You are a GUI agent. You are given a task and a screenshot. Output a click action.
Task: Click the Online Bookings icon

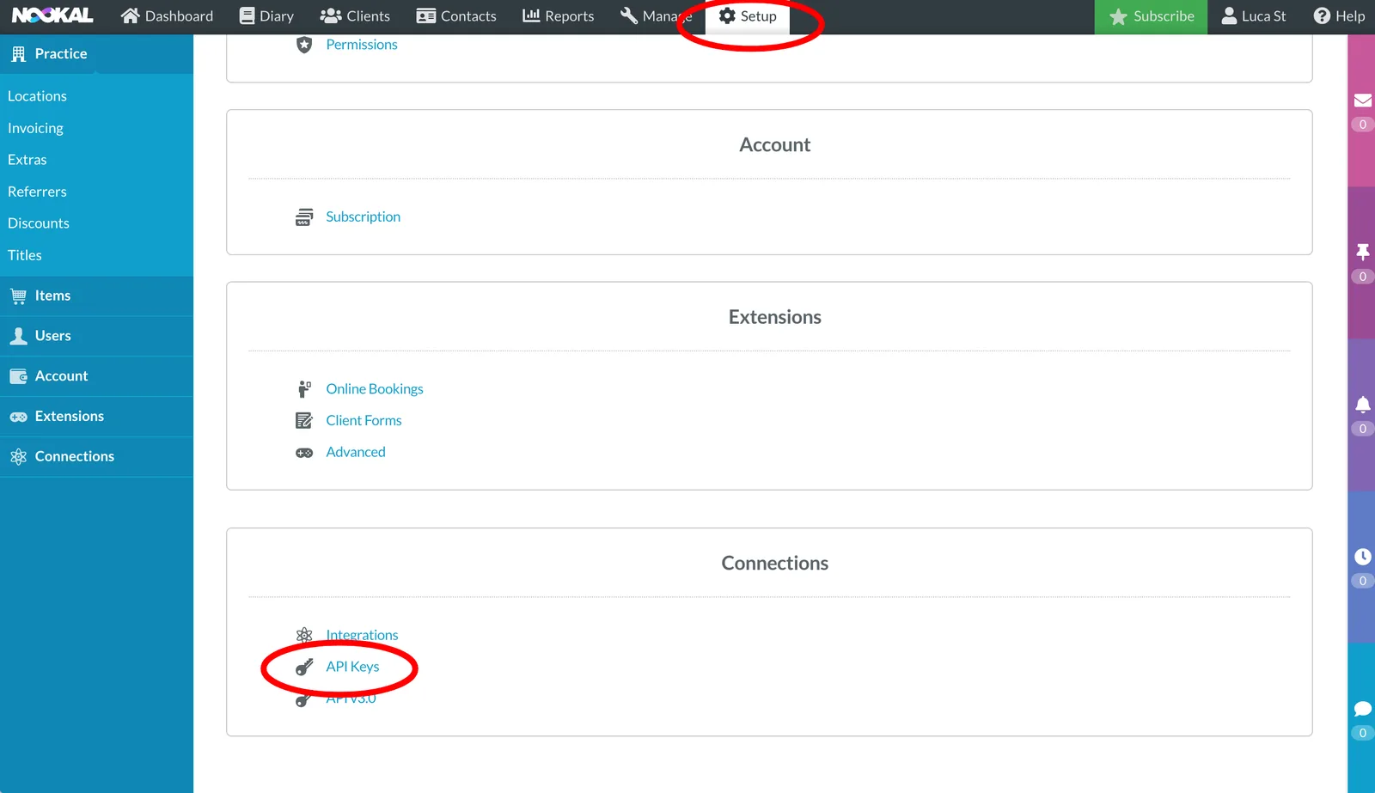(x=304, y=389)
